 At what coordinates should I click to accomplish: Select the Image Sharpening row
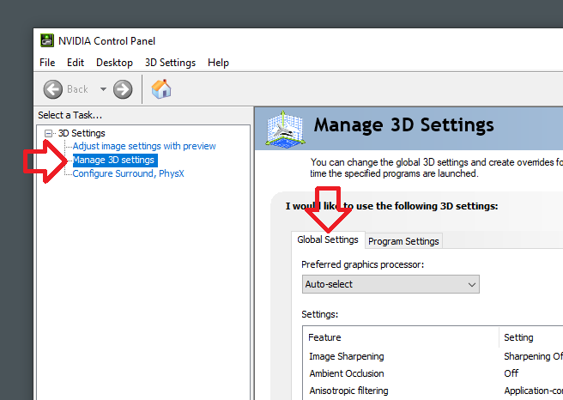click(x=433, y=356)
